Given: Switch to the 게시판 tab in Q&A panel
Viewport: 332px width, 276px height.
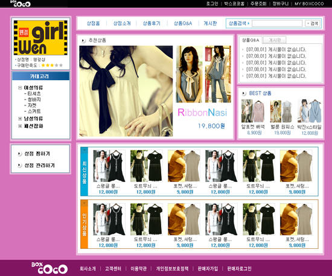Looking at the screenshot, I should click(275, 40).
